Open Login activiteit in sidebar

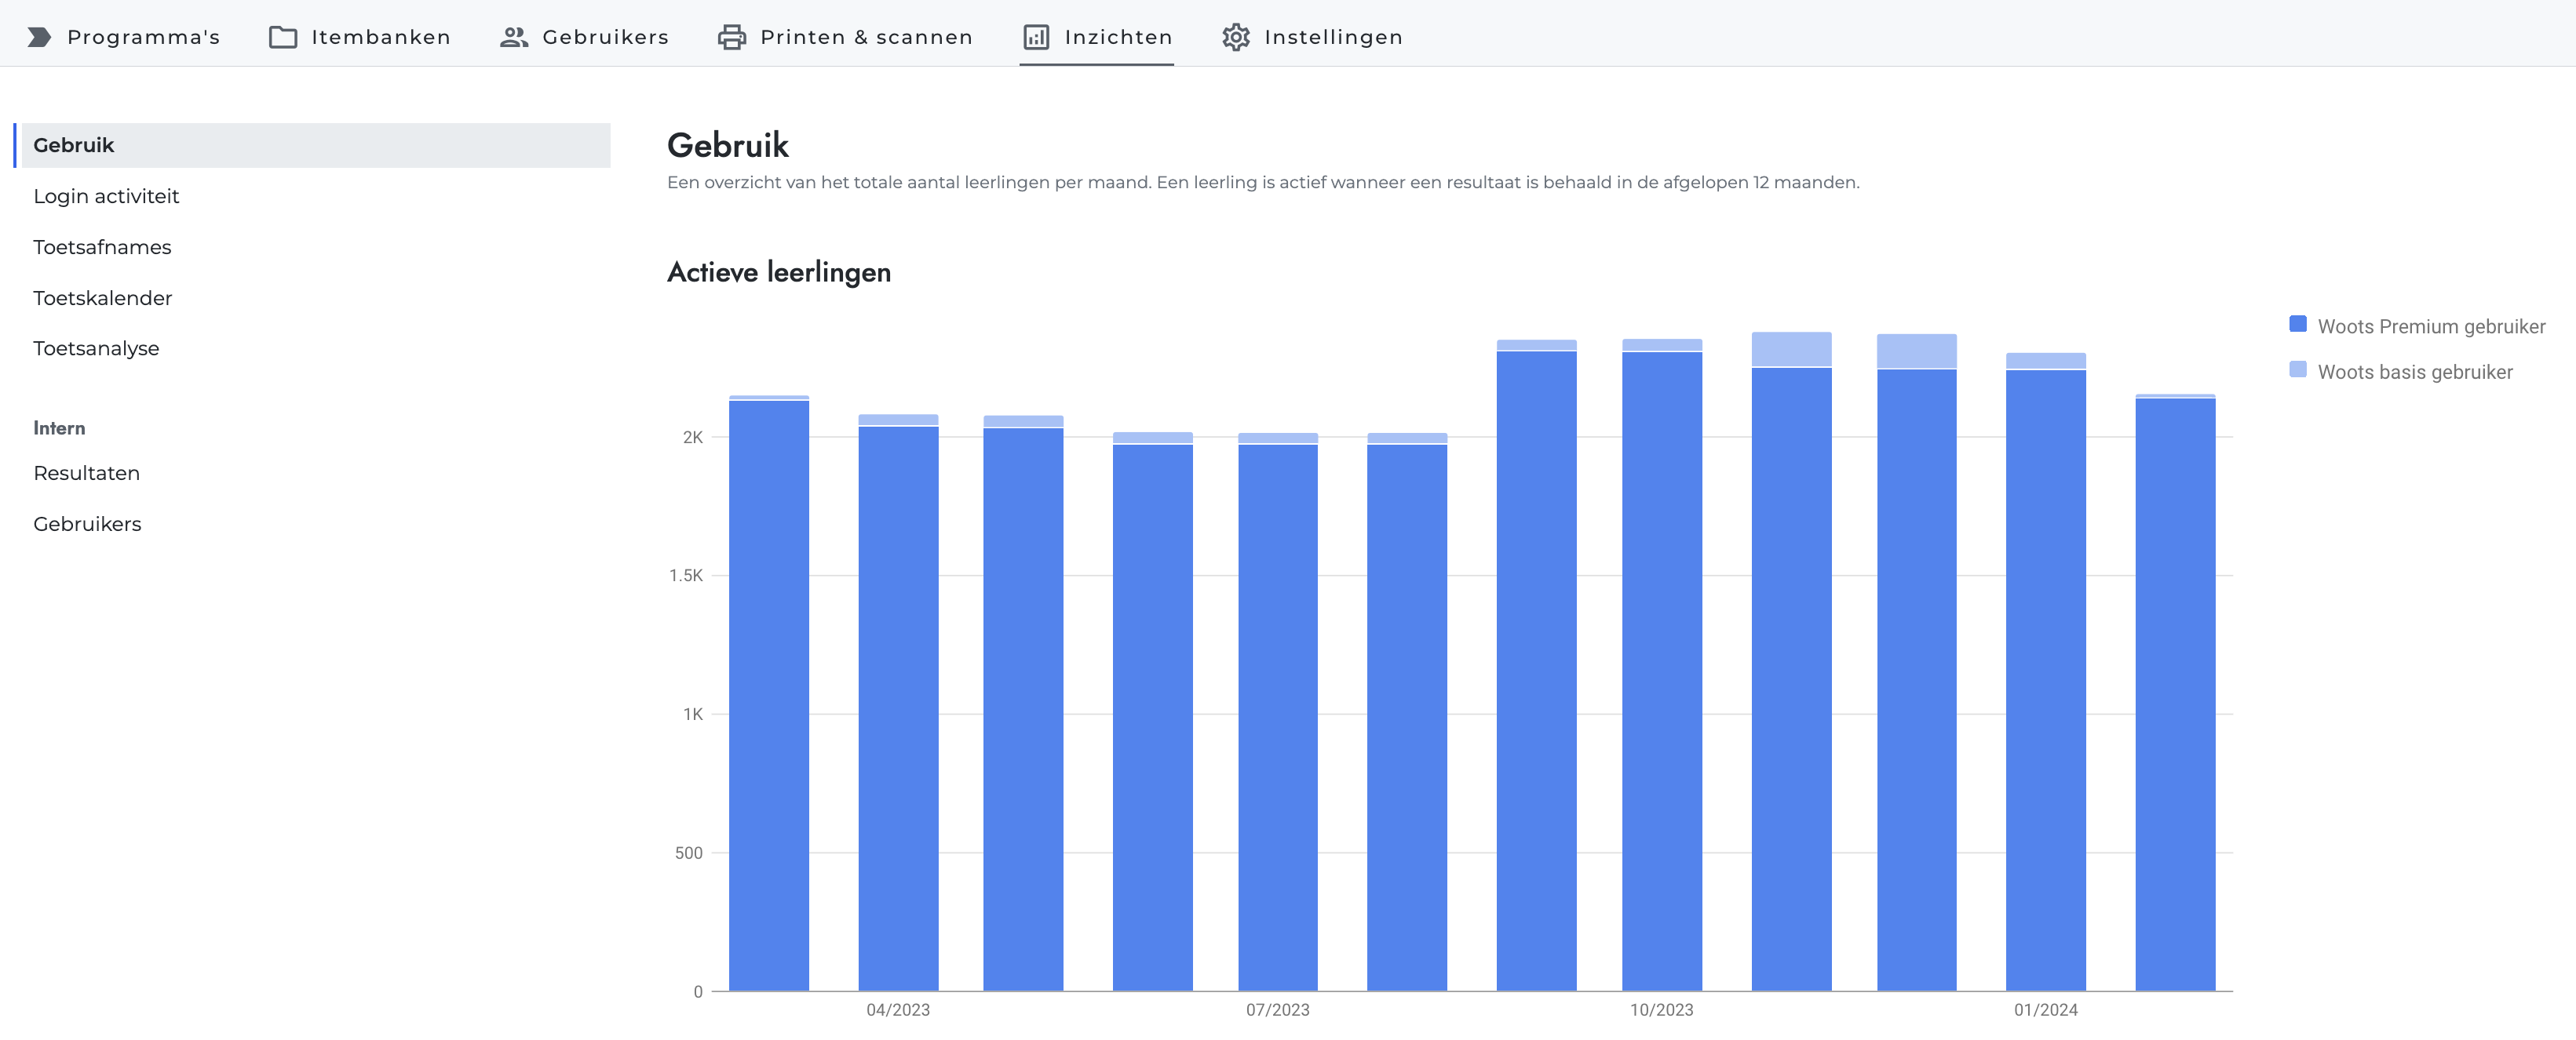(x=106, y=196)
